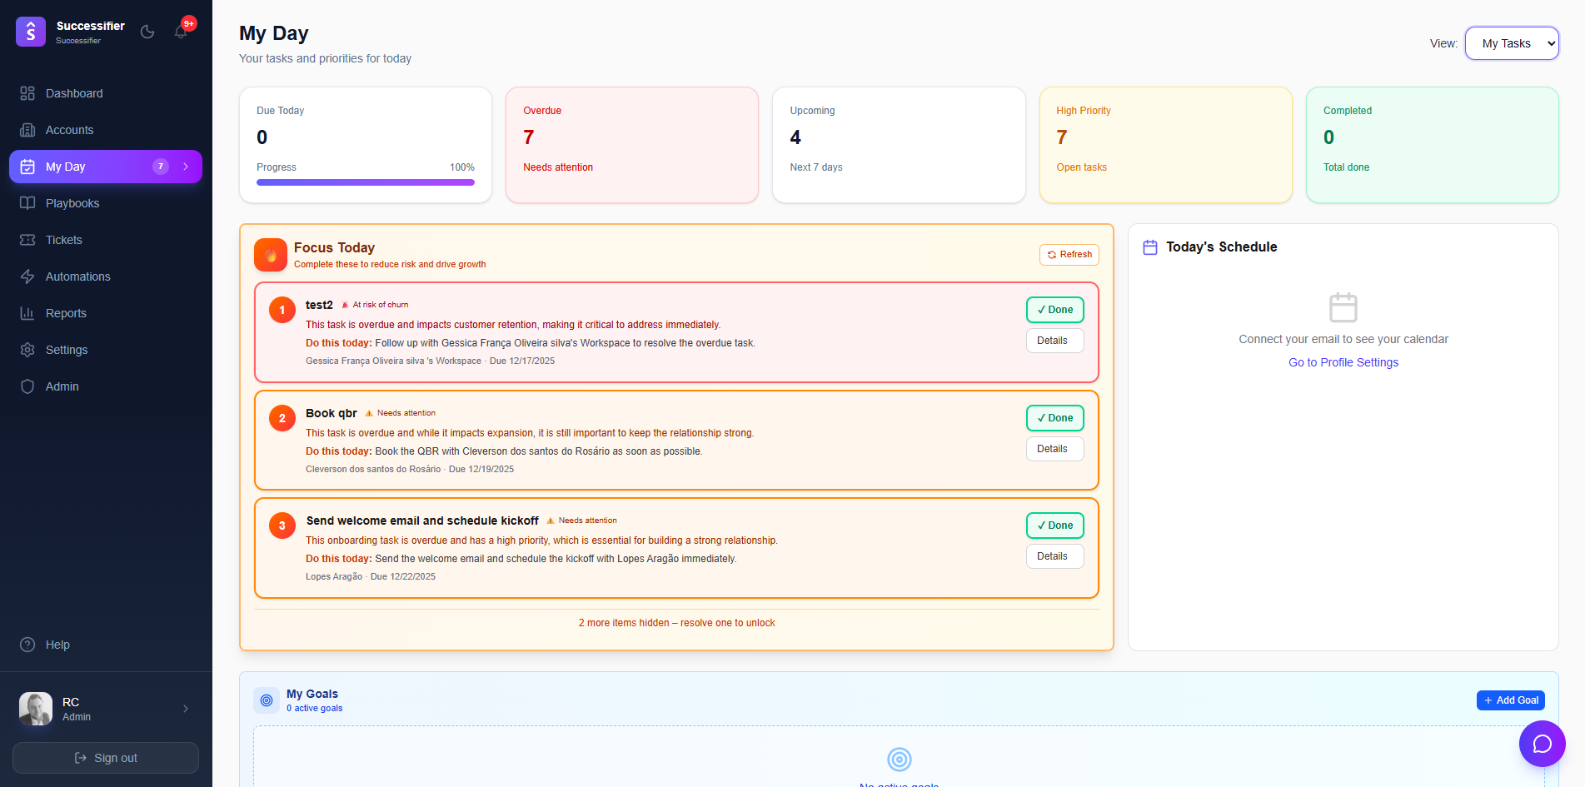Click the Add Goal button
Screen dimensions: 1585x787
tap(1510, 700)
